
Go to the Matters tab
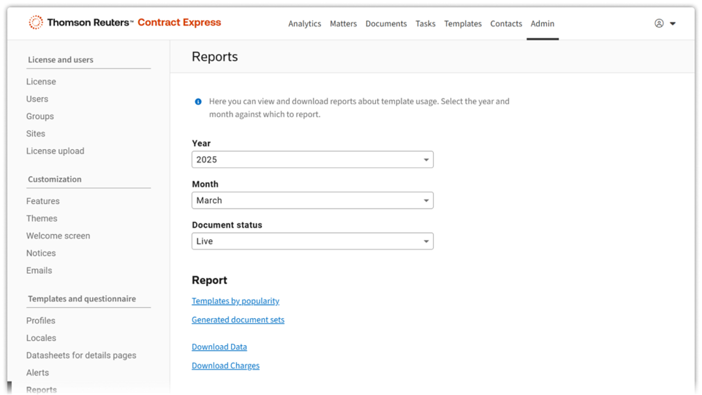tap(343, 24)
